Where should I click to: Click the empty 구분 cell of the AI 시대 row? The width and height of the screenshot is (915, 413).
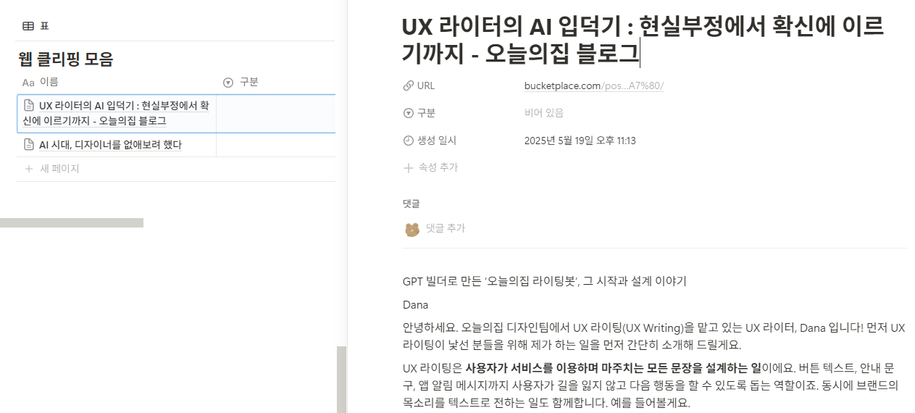(276, 145)
